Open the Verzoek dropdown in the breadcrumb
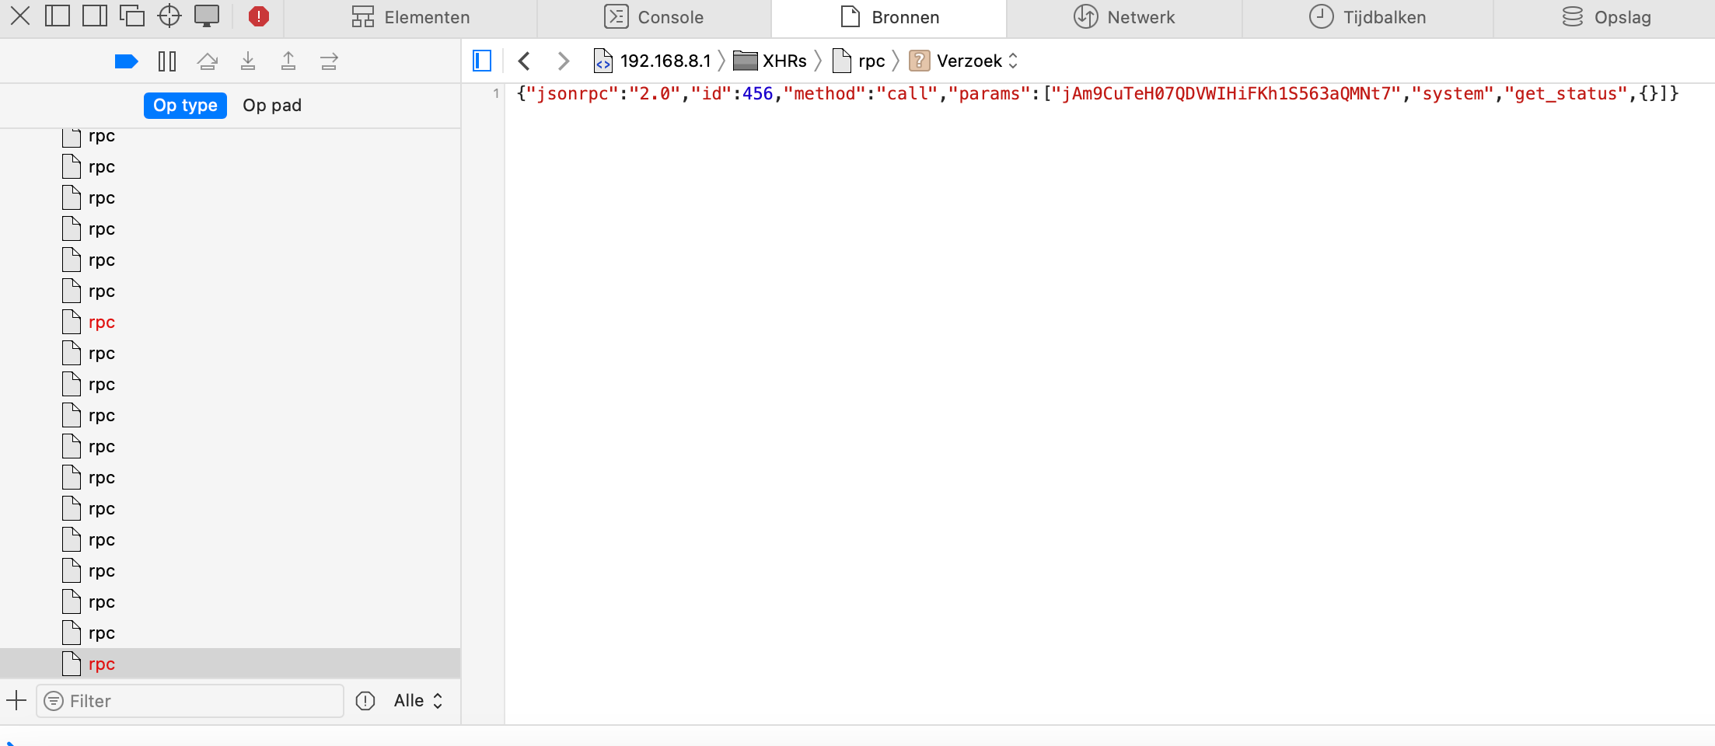 coord(976,61)
